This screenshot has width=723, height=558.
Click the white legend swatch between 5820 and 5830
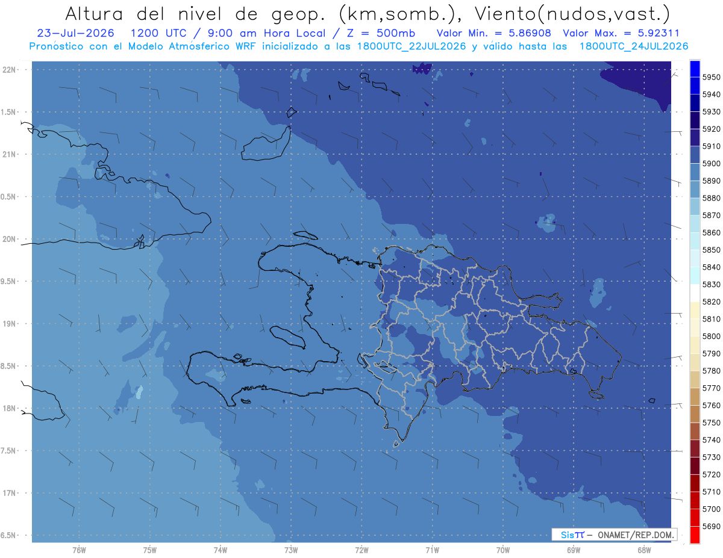[695, 293]
